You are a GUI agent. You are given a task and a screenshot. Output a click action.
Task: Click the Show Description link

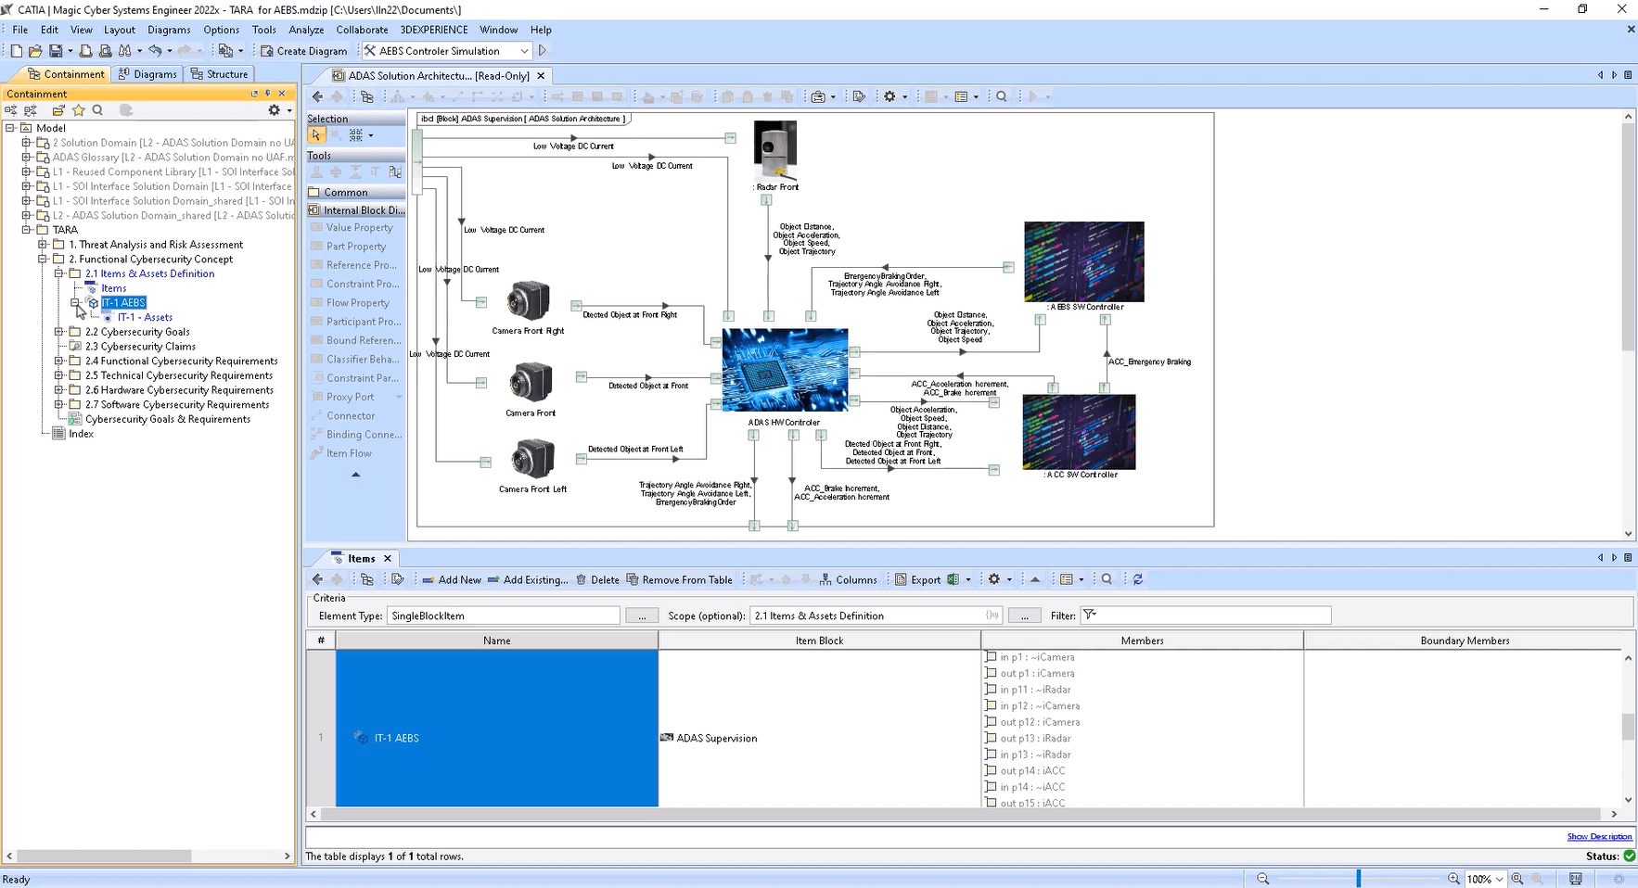1601,836
